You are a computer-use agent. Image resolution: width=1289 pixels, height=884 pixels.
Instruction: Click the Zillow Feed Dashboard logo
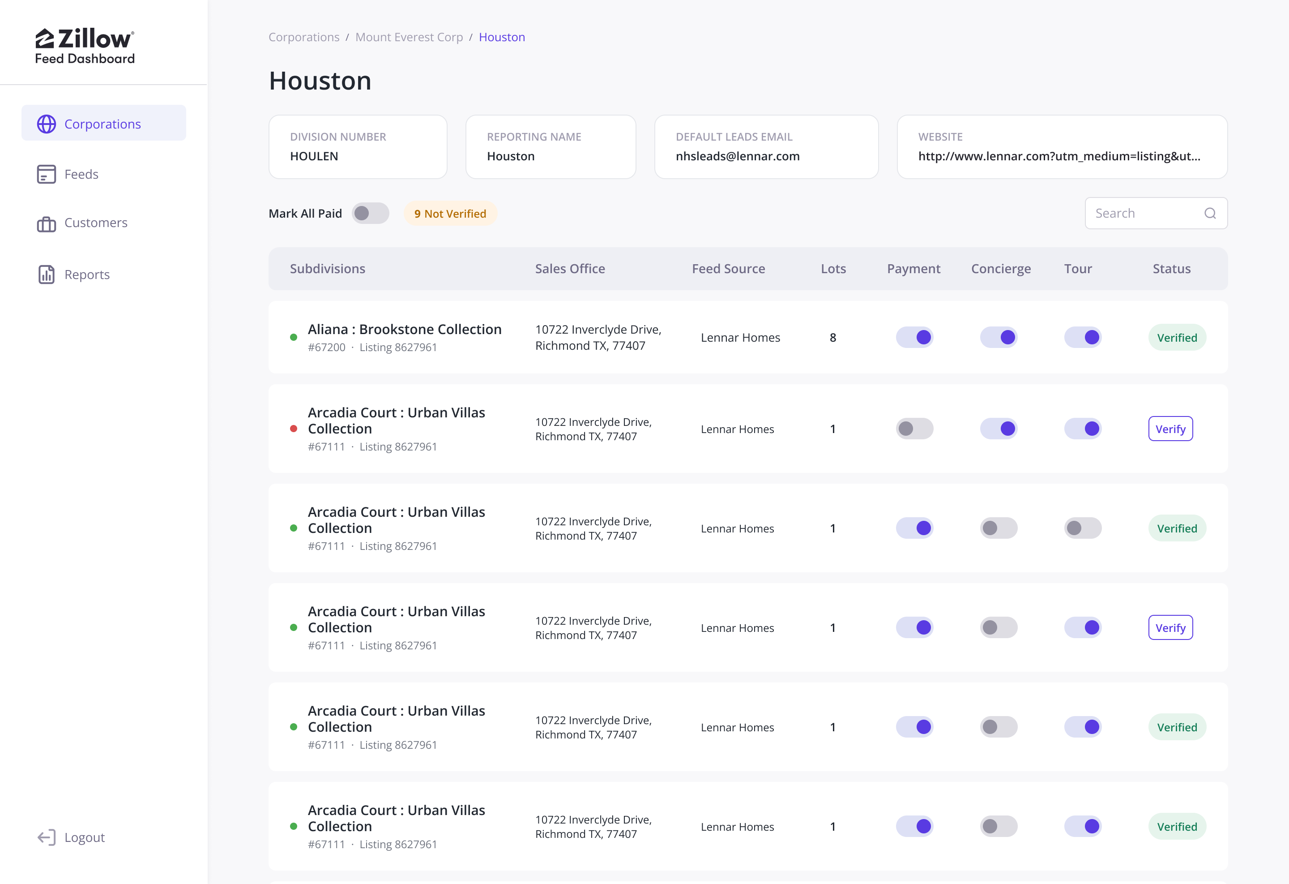[x=85, y=46]
